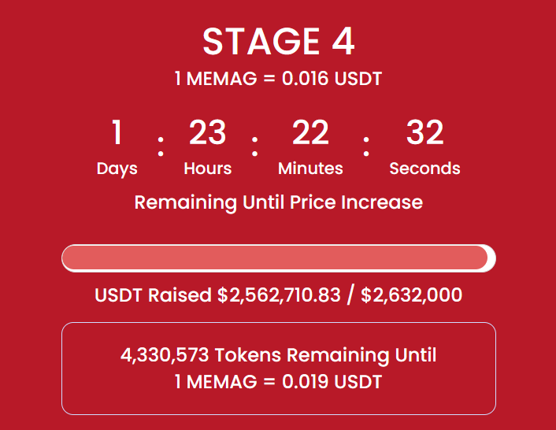Select the 1 MEMAG = 0.016 USDT price text
The image size is (556, 430).
[x=278, y=78]
